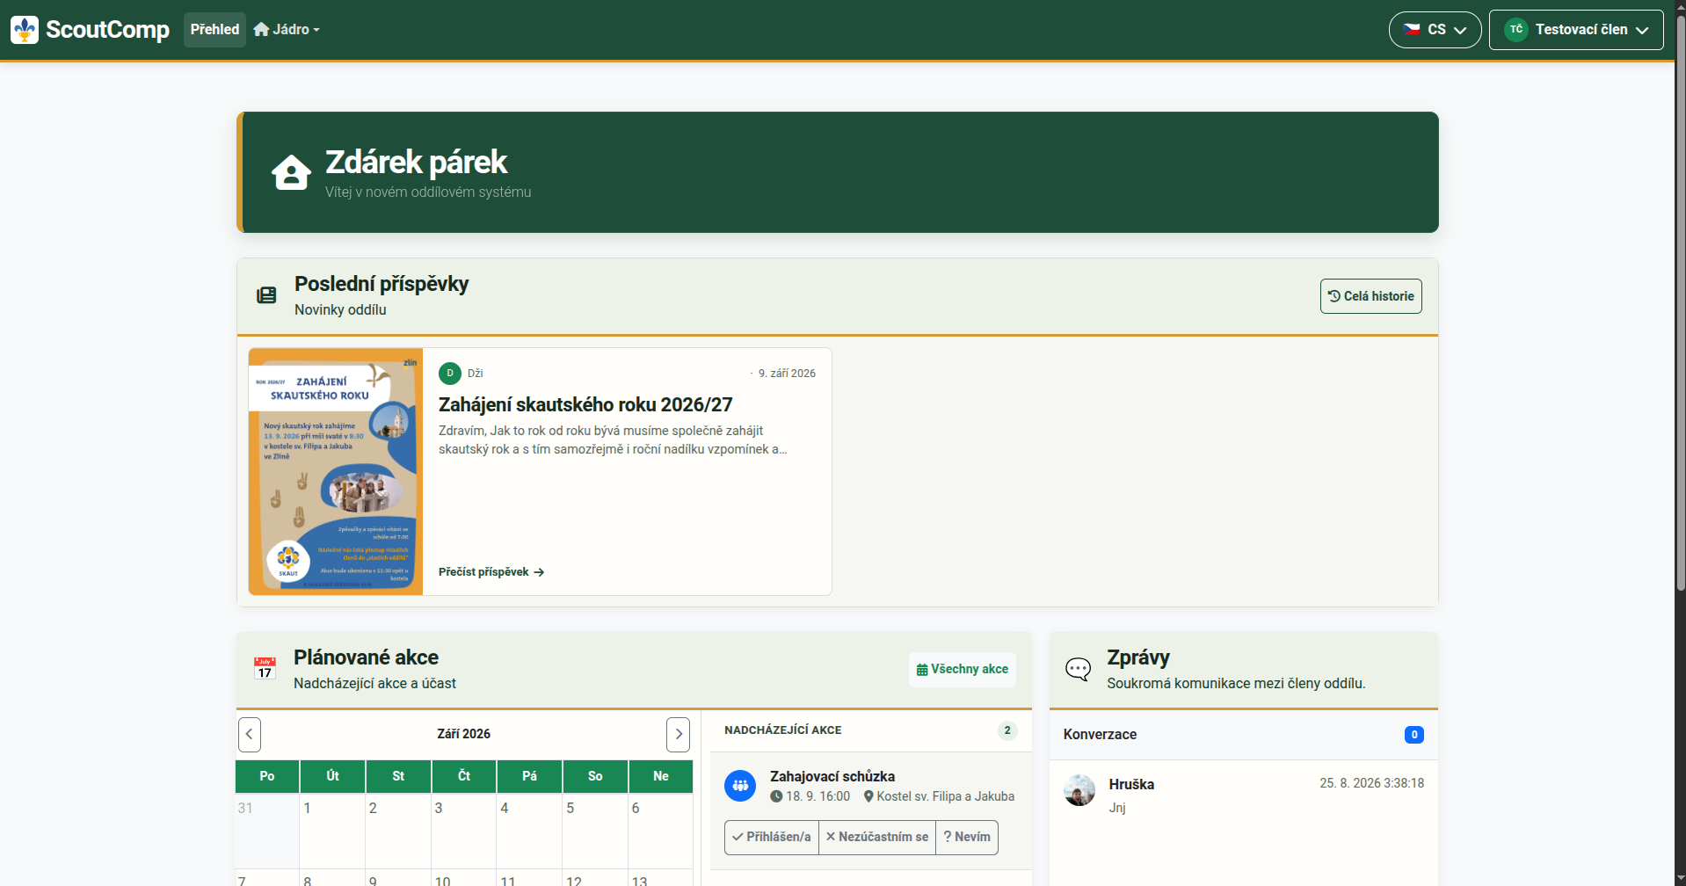Click the house icon beside Zdárek párek
1686x886 pixels.
pyautogui.click(x=291, y=172)
